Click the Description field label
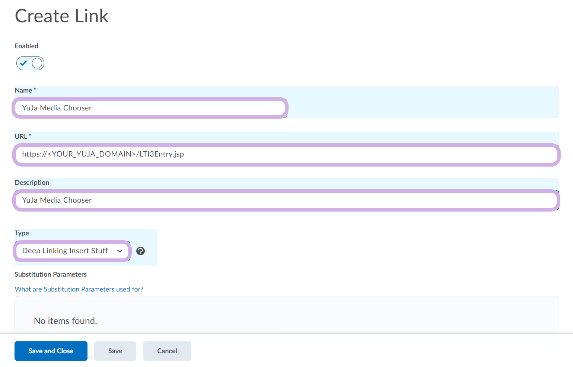573x367 pixels. coord(32,183)
